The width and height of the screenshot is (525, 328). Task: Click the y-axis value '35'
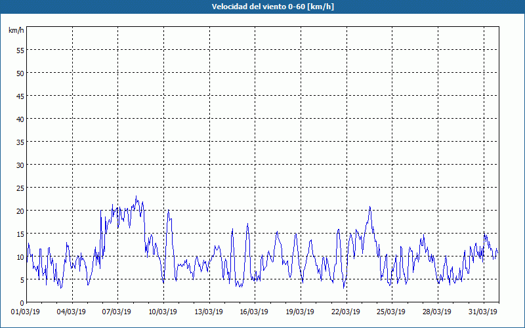coord(20,142)
